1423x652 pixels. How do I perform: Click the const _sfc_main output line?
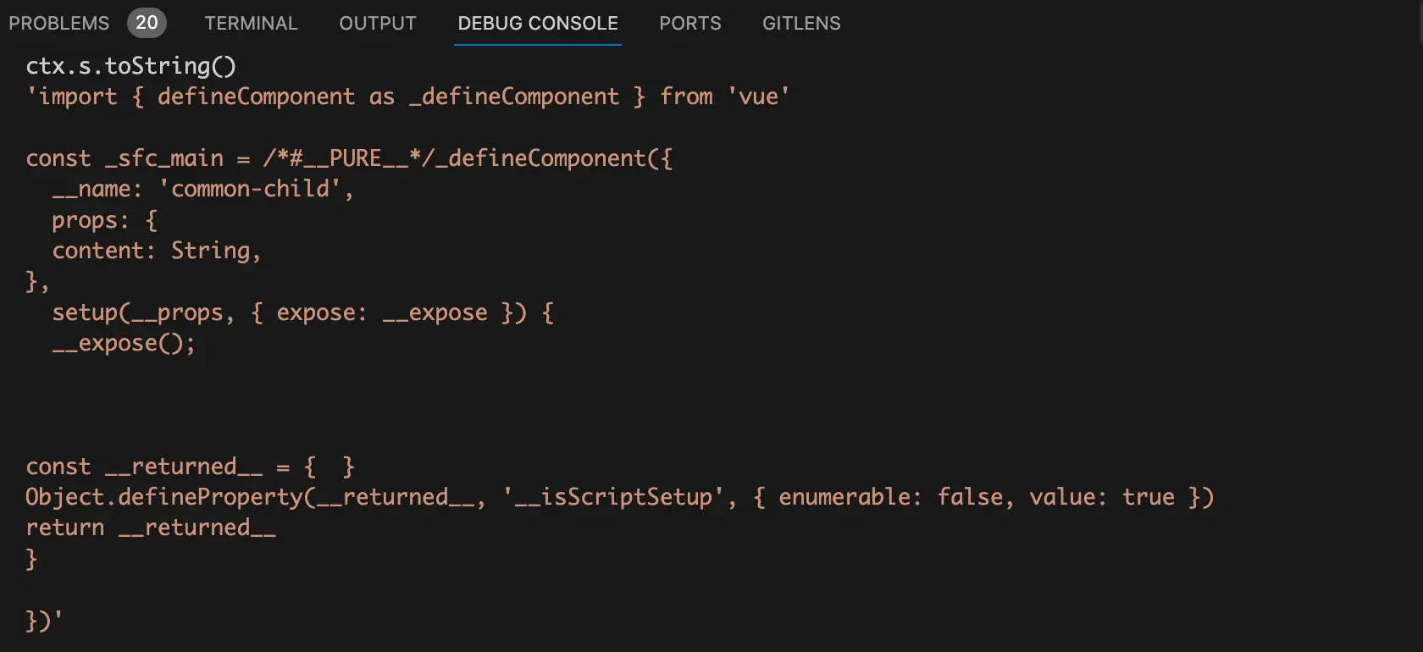(349, 158)
